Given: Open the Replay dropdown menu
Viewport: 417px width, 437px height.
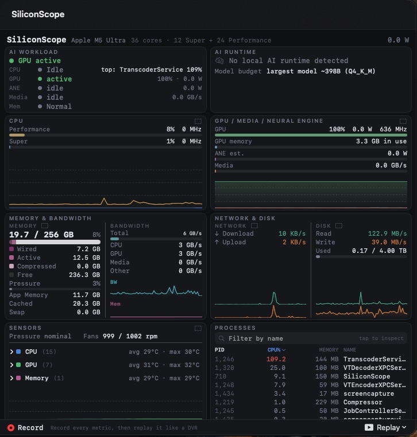Looking at the screenshot, I should (x=385, y=427).
